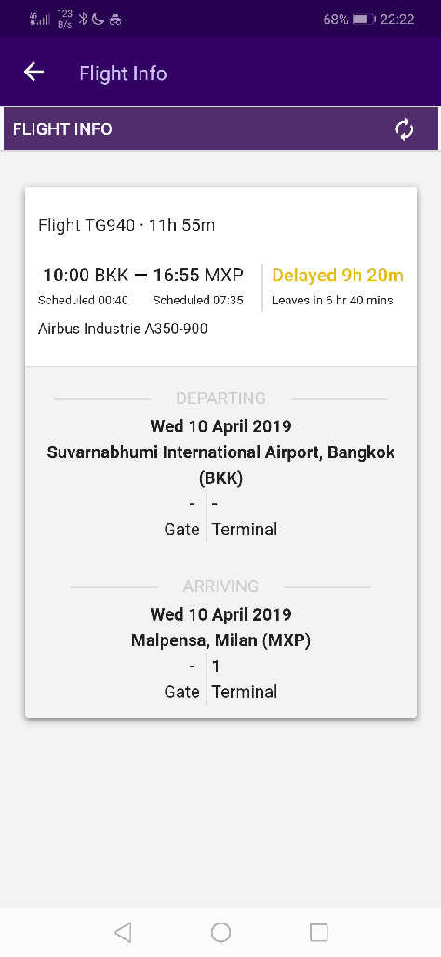Viewport: 441px width, 957px height.
Task: Tap the arrival Terminal 1 value
Action: click(215, 667)
